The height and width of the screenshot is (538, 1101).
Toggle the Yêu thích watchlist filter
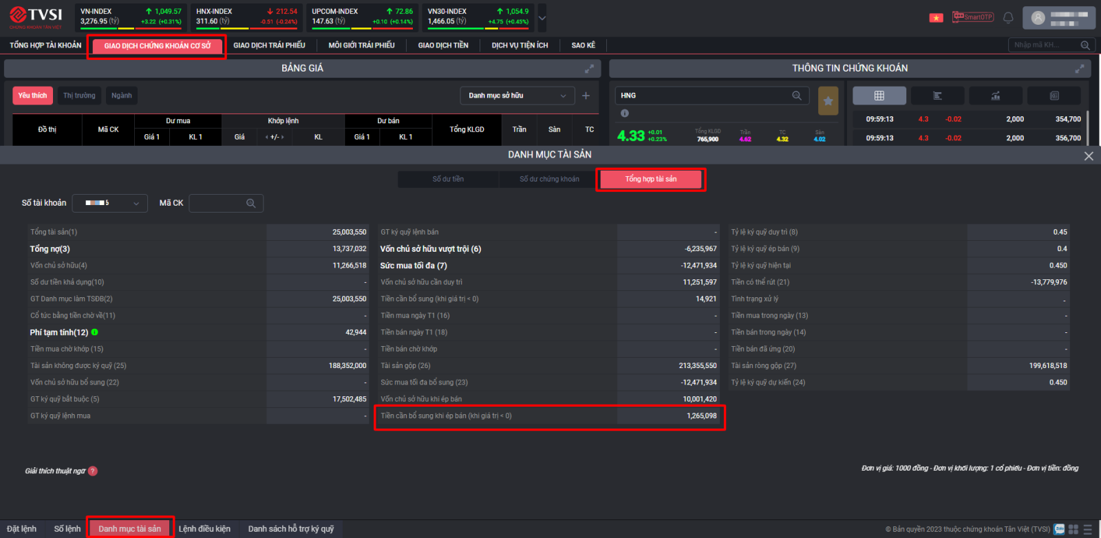pyautogui.click(x=32, y=96)
